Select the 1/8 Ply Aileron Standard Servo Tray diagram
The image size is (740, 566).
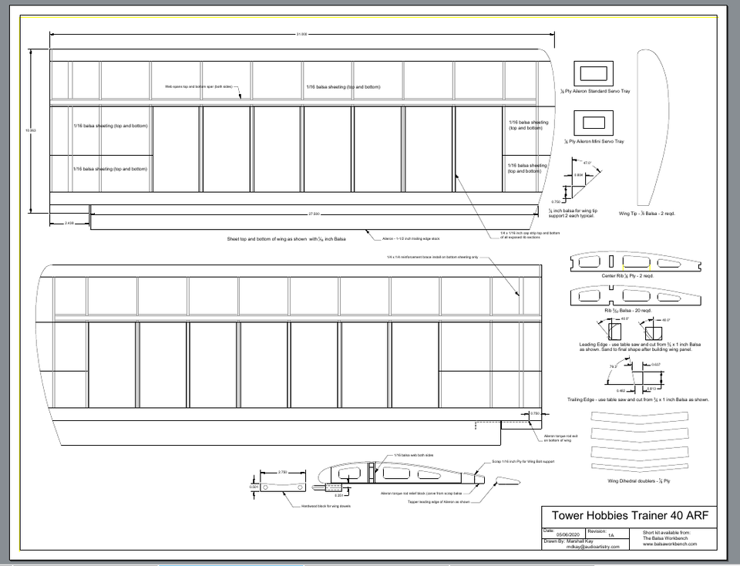[594, 73]
